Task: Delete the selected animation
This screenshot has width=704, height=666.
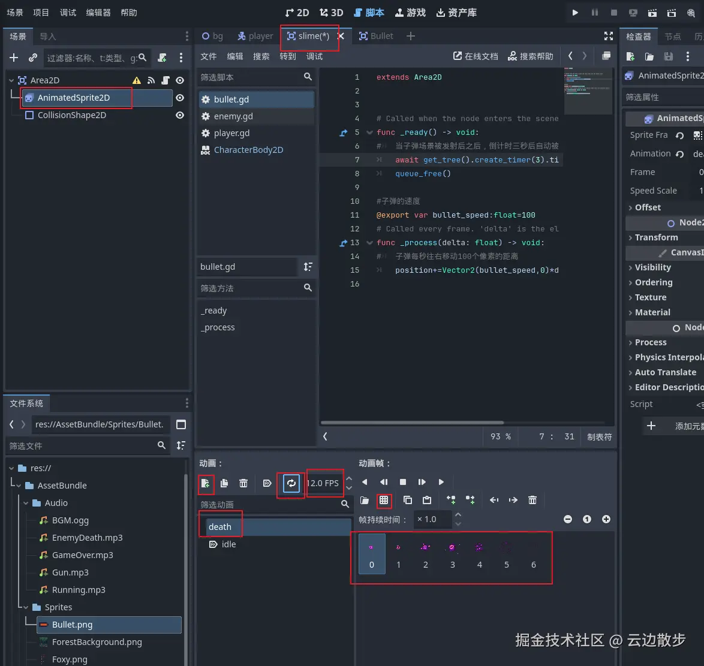Action: (243, 483)
